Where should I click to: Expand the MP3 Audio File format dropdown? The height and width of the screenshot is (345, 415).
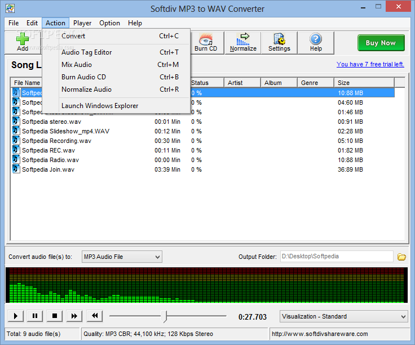click(x=122, y=257)
